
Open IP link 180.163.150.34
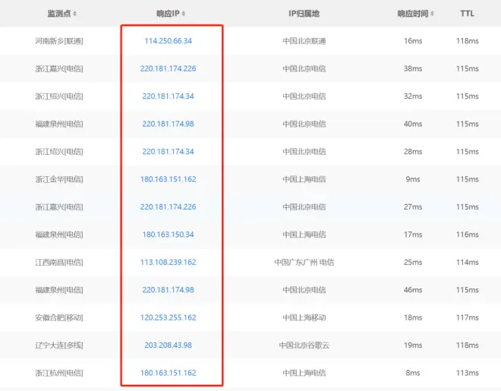click(168, 235)
